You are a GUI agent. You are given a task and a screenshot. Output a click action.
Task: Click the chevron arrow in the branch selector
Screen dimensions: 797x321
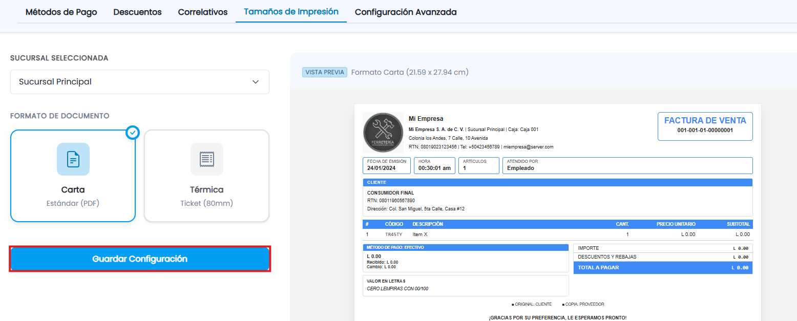coord(256,82)
